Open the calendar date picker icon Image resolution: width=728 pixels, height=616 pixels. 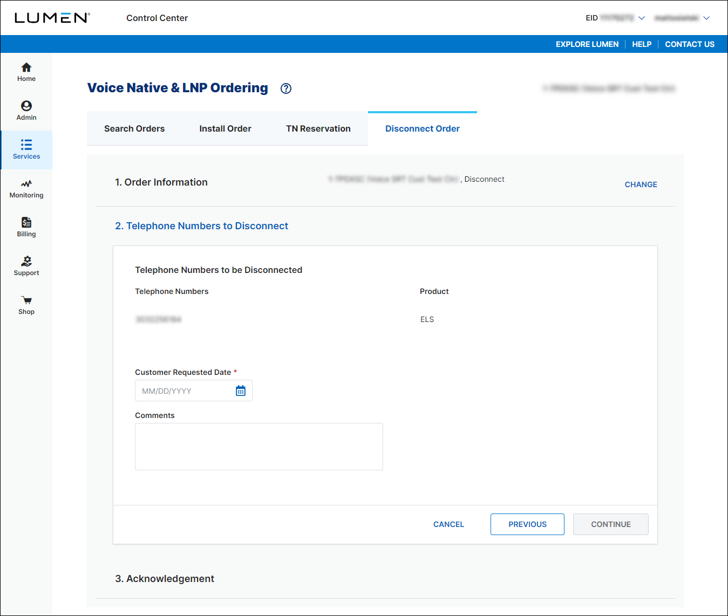pos(241,391)
